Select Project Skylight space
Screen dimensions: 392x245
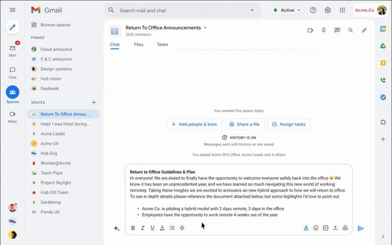[56, 182]
